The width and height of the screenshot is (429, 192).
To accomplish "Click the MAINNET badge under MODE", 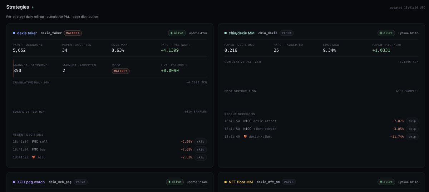I will pyautogui.click(x=120, y=71).
